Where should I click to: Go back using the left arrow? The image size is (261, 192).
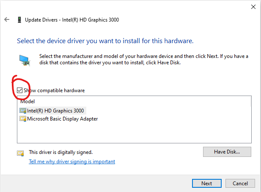[7, 19]
